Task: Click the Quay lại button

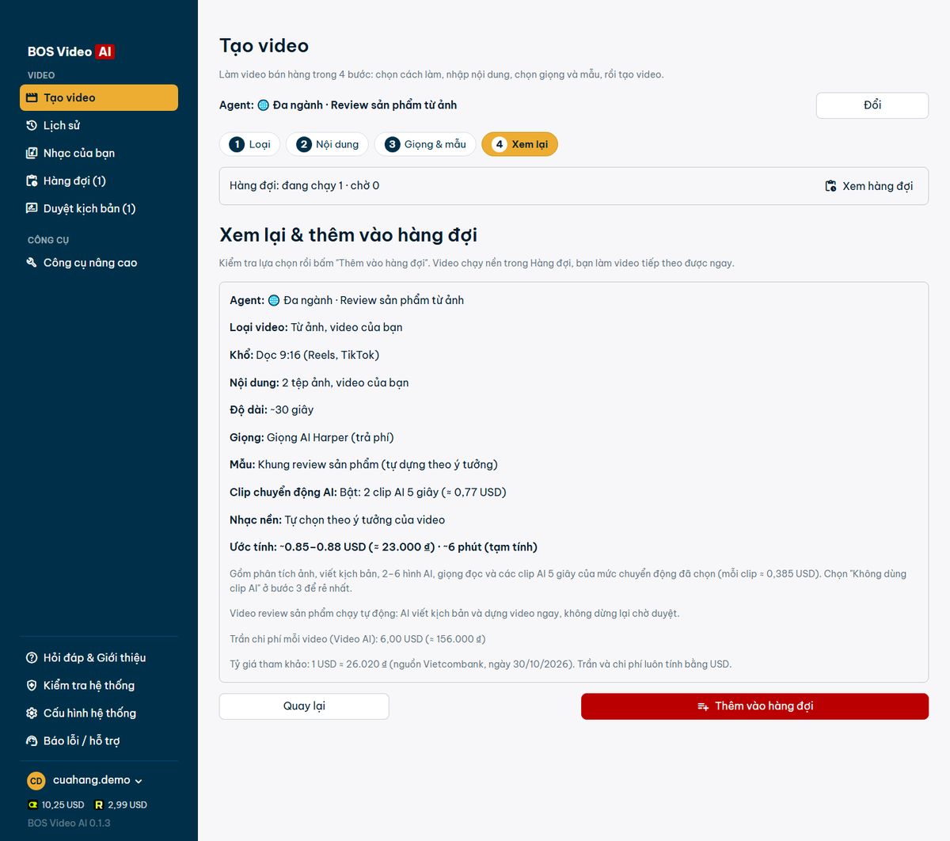Action: [x=304, y=706]
